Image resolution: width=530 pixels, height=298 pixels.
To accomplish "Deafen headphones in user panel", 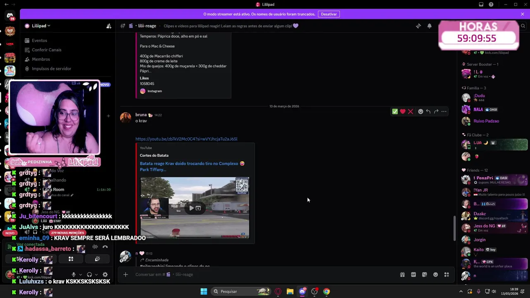I will [x=89, y=274].
